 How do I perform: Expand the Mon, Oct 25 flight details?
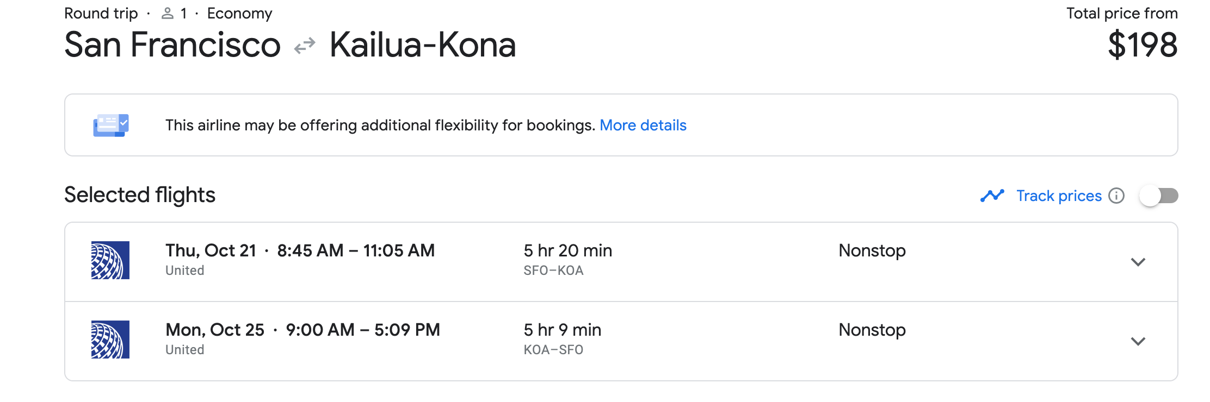tap(1138, 341)
